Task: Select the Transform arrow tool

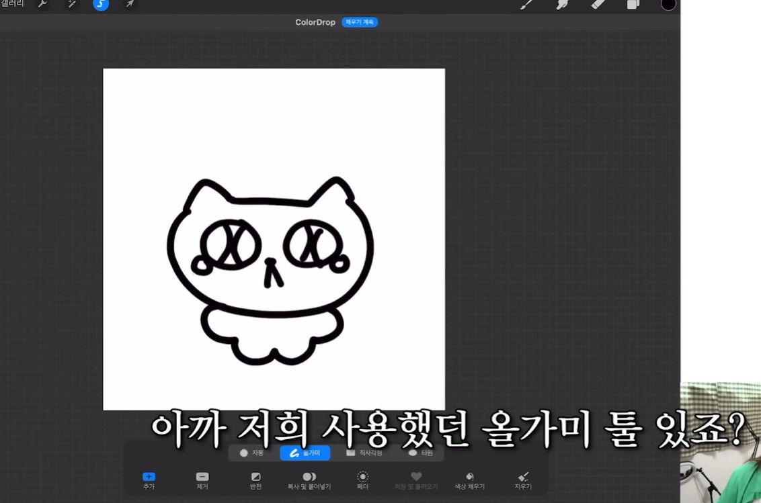Action: pyautogui.click(x=129, y=5)
